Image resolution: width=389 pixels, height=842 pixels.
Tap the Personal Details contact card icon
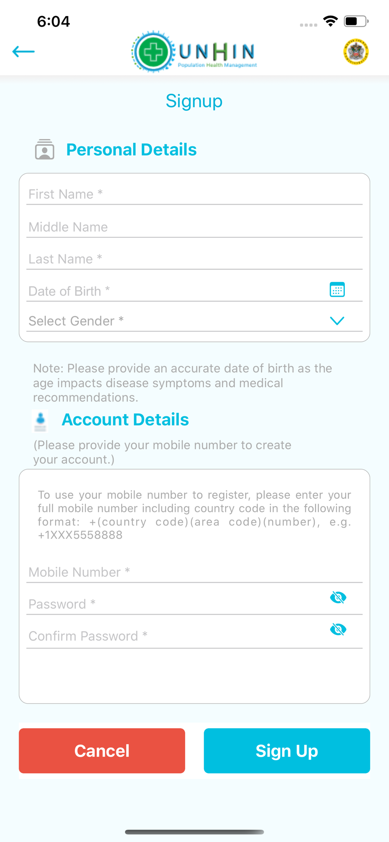click(45, 149)
